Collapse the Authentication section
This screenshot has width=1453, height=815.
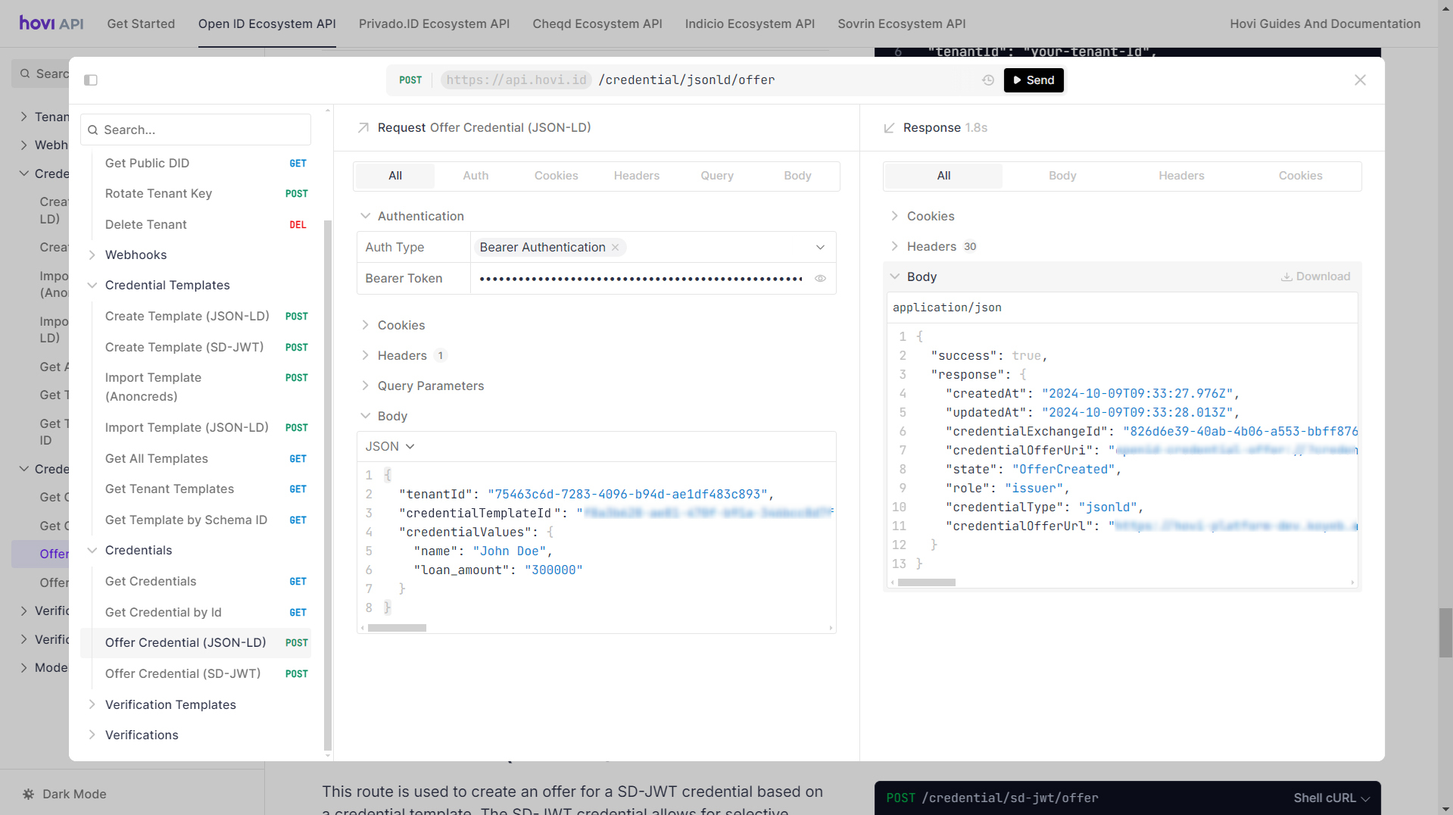coord(366,216)
